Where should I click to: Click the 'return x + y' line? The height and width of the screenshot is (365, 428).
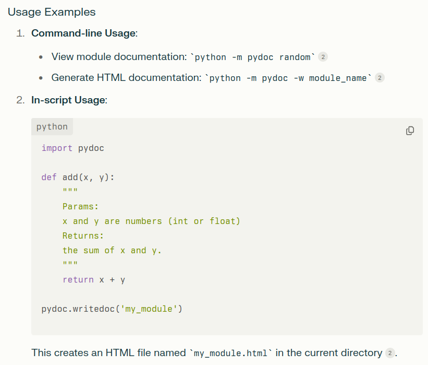pyautogui.click(x=94, y=280)
